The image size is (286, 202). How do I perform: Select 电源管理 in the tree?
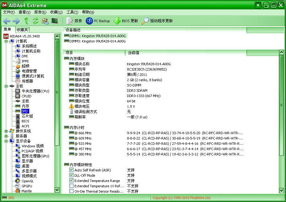(x=26, y=71)
